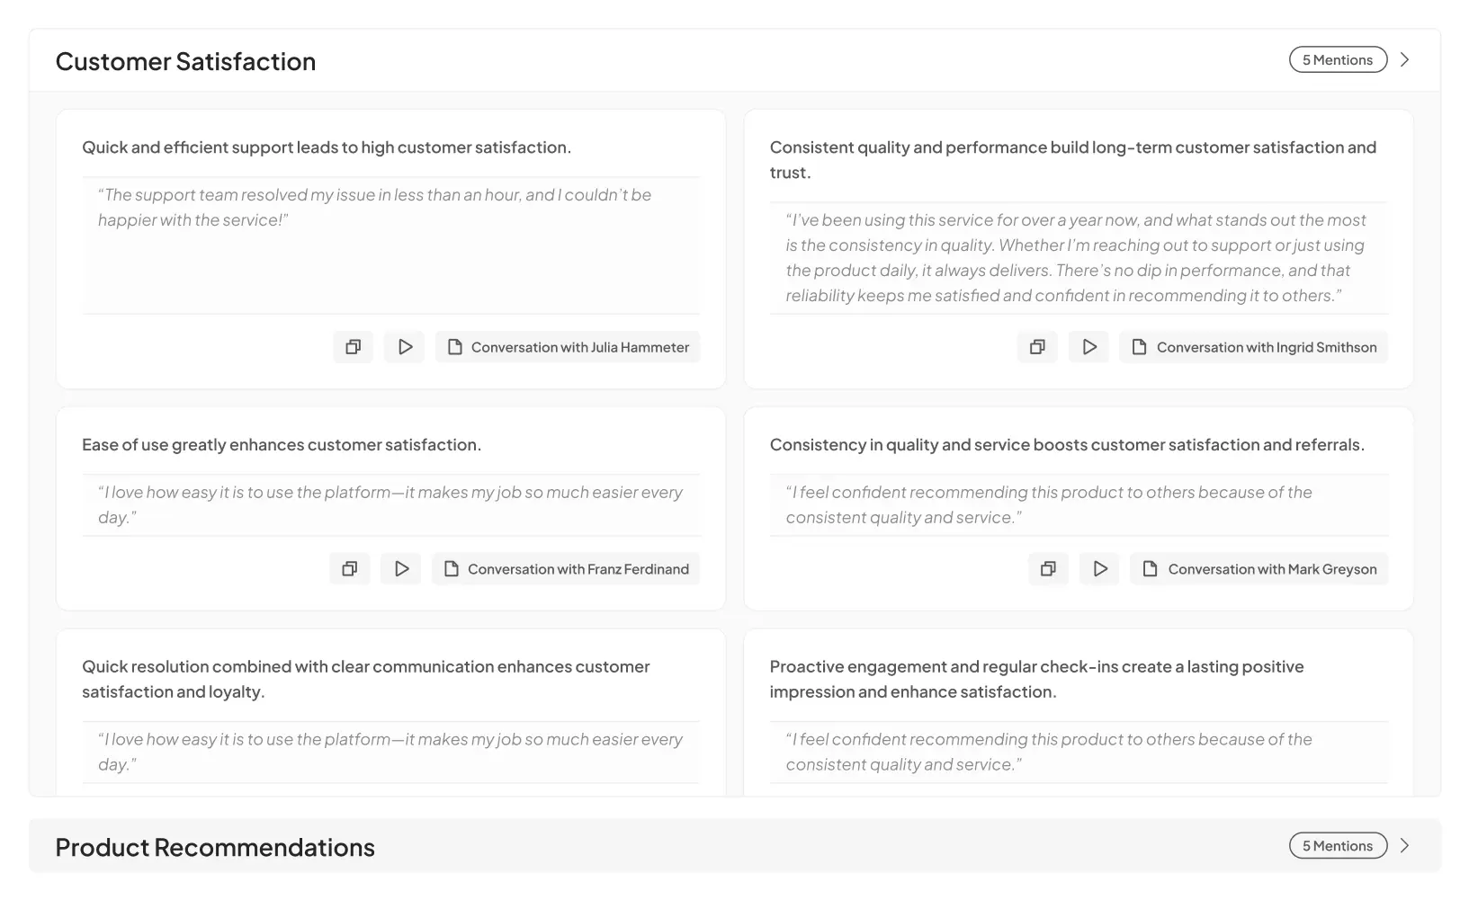This screenshot has width=1469, height=900.
Task: Play the Ingrid Smithson conversation clip
Action: [1089, 347]
